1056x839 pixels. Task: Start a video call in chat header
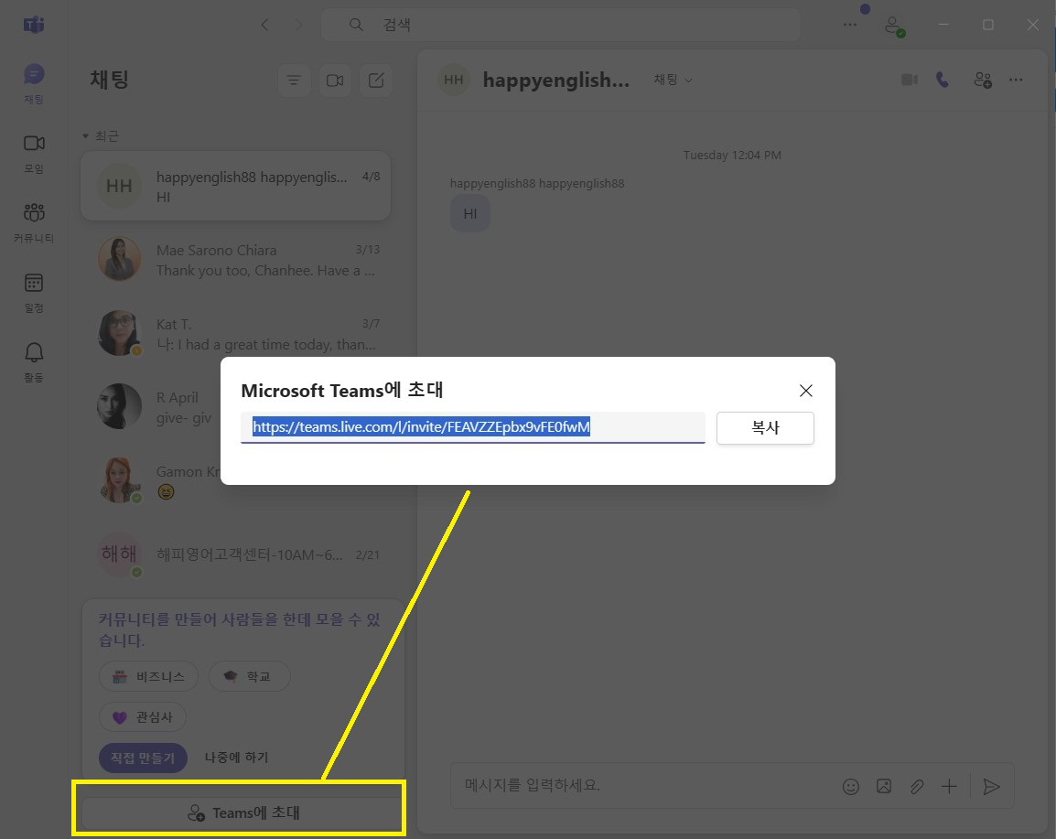click(x=909, y=80)
